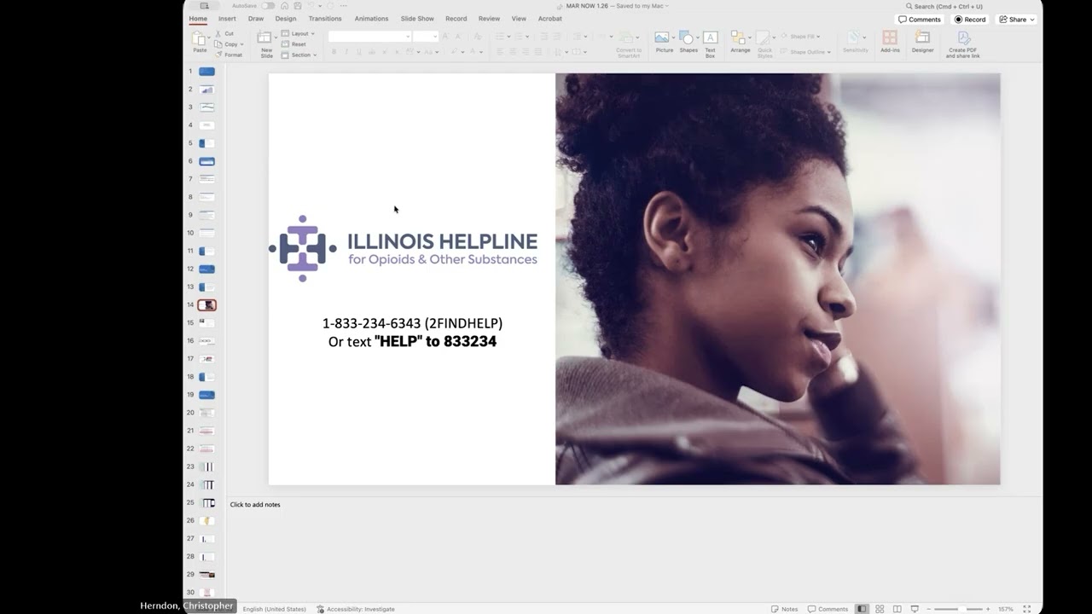This screenshot has width=1092, height=614.
Task: Click the Italic formatting button
Action: [346, 52]
